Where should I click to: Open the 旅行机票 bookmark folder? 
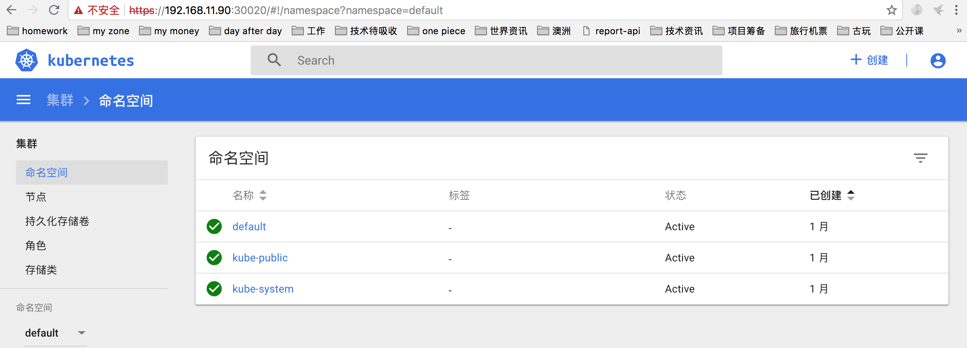801,31
